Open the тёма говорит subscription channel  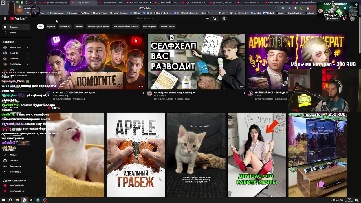[x=16, y=47]
